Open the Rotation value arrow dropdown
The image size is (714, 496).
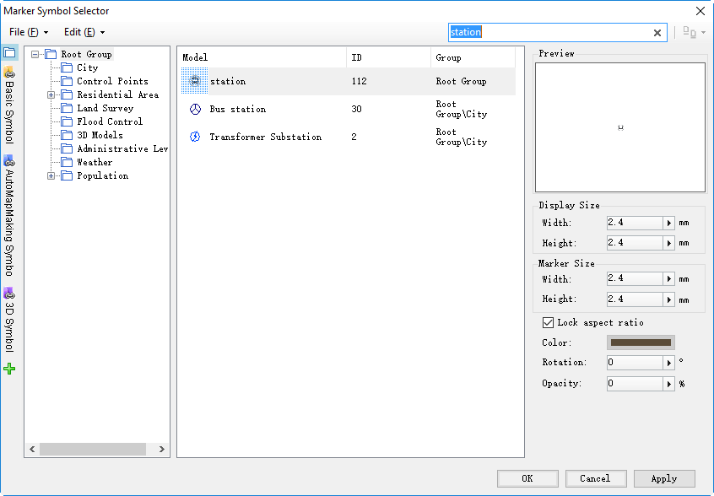pyautogui.click(x=669, y=363)
